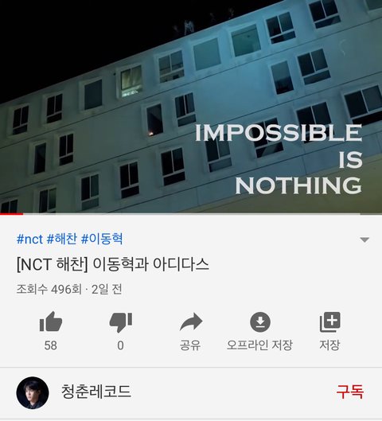Viewport: 382px width, 421px height.
Task: Tap the 공유 share label
Action: tap(190, 345)
